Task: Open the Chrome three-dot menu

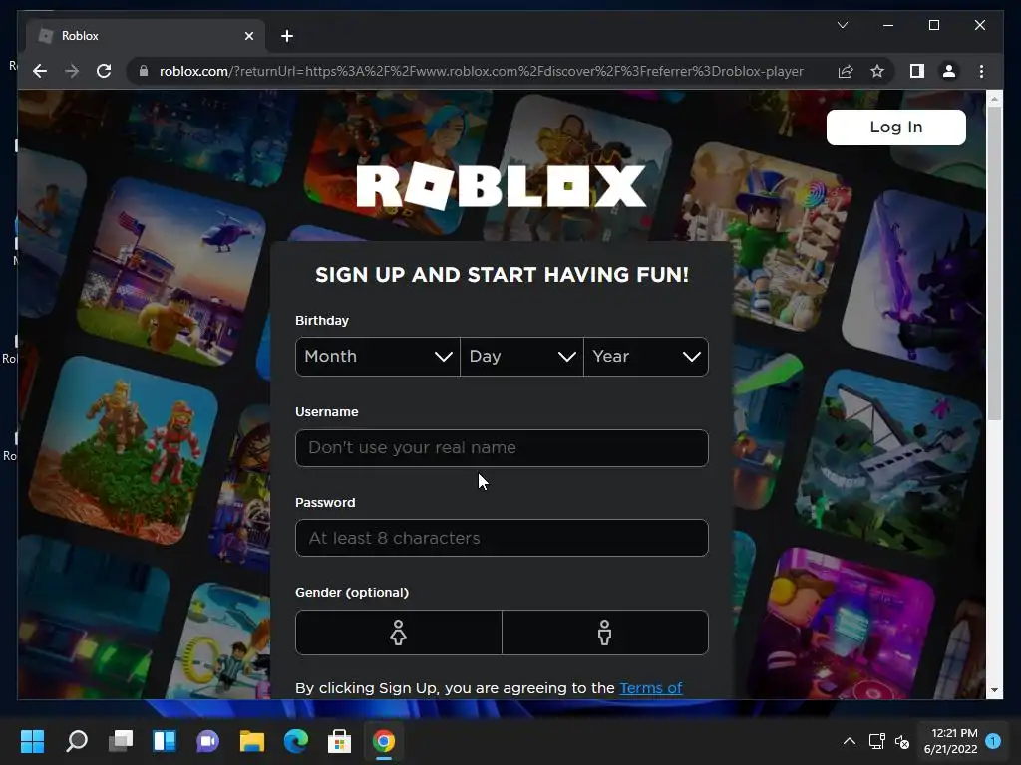Action: point(981,71)
